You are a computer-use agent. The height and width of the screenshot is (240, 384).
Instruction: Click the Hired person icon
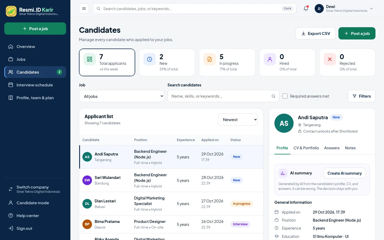(x=270, y=59)
